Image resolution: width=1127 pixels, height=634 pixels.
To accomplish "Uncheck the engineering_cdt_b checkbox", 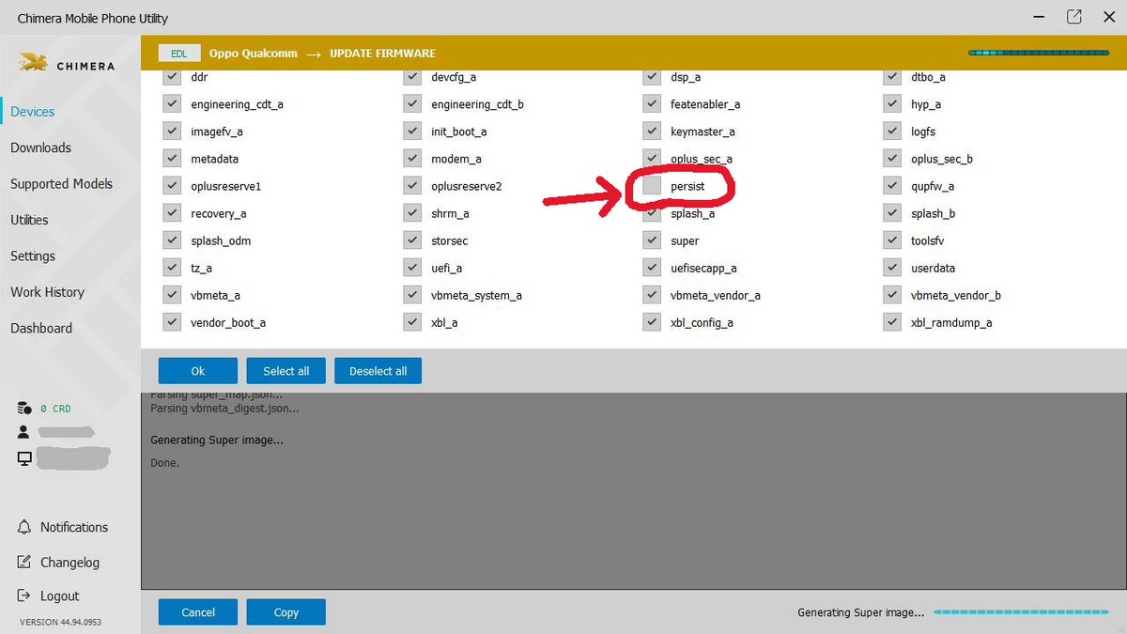I will tap(412, 104).
